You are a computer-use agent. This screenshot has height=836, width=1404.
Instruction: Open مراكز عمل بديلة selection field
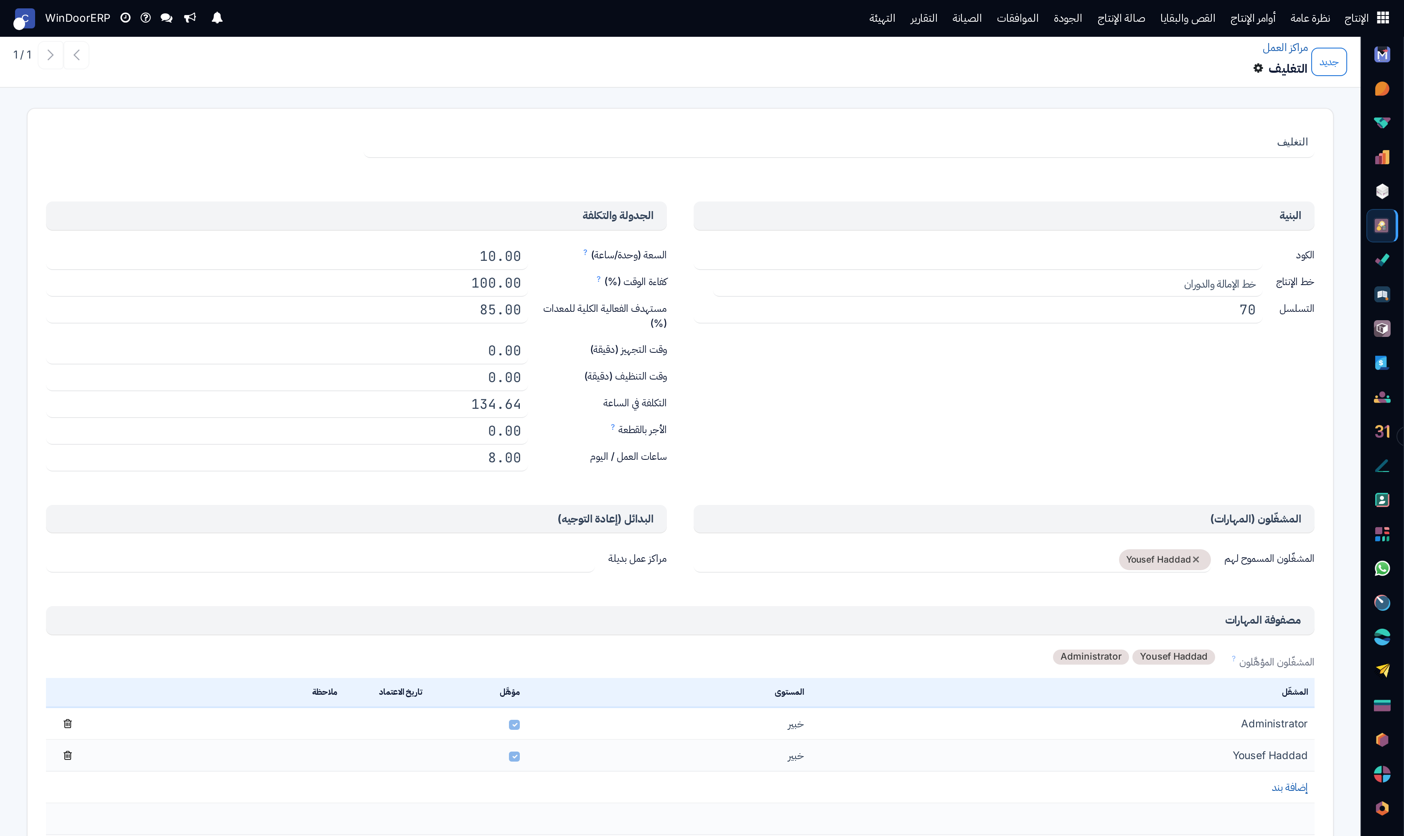coord(320,559)
